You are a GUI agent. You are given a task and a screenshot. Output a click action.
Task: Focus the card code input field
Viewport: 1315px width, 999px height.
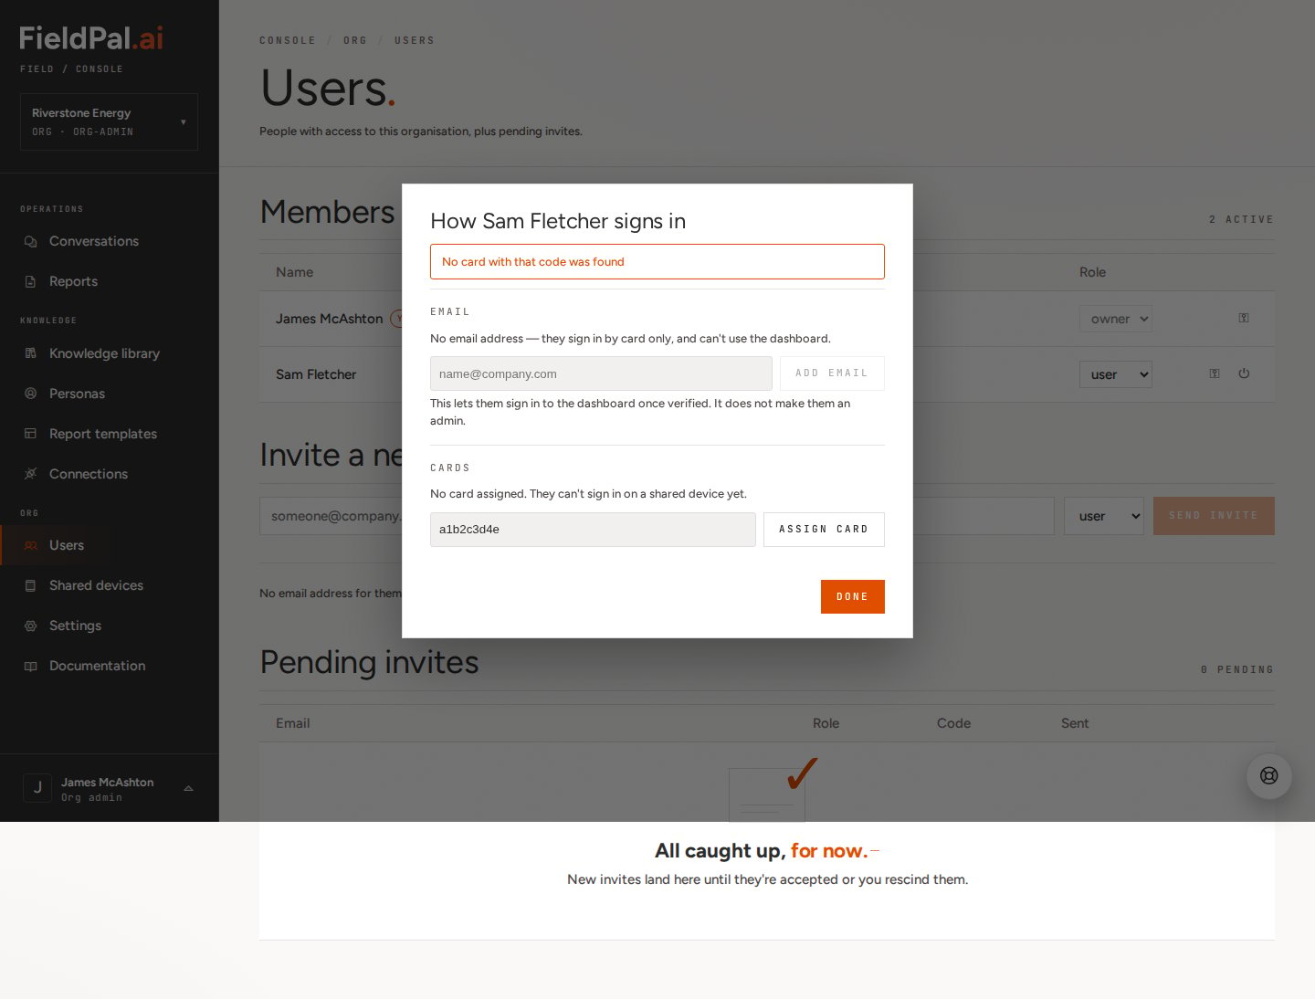593,530
